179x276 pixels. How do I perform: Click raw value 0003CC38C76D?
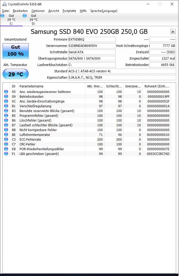click(158, 154)
